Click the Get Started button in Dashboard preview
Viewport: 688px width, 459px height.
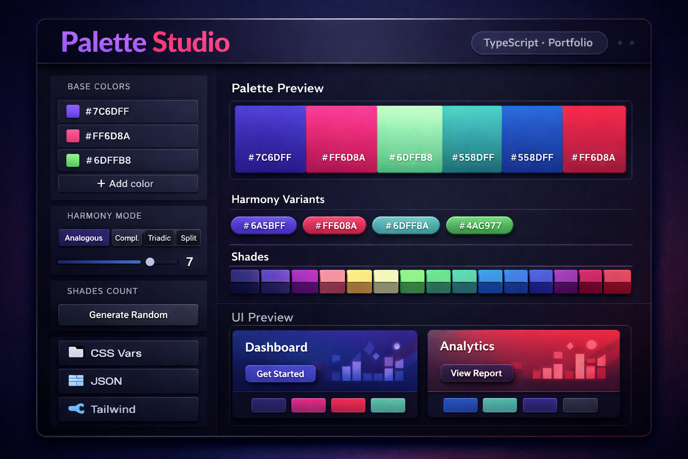coord(280,373)
